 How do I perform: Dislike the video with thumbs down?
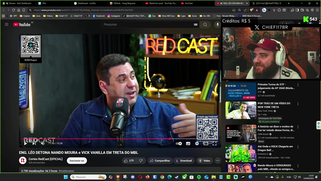coord(141,161)
